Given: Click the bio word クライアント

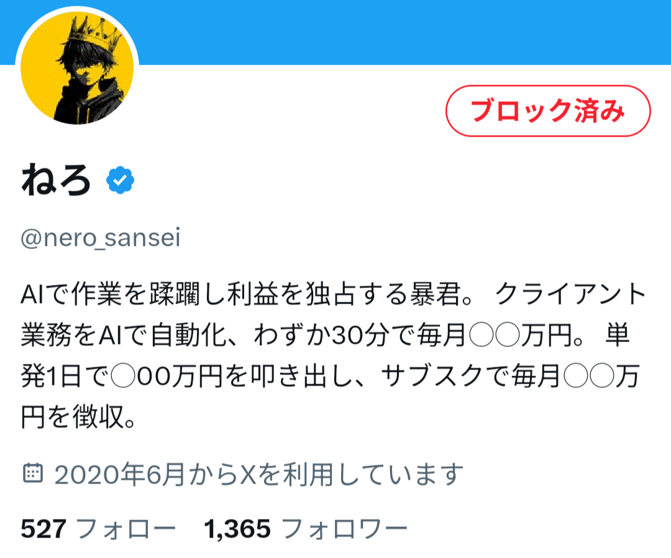Looking at the screenshot, I should (572, 294).
